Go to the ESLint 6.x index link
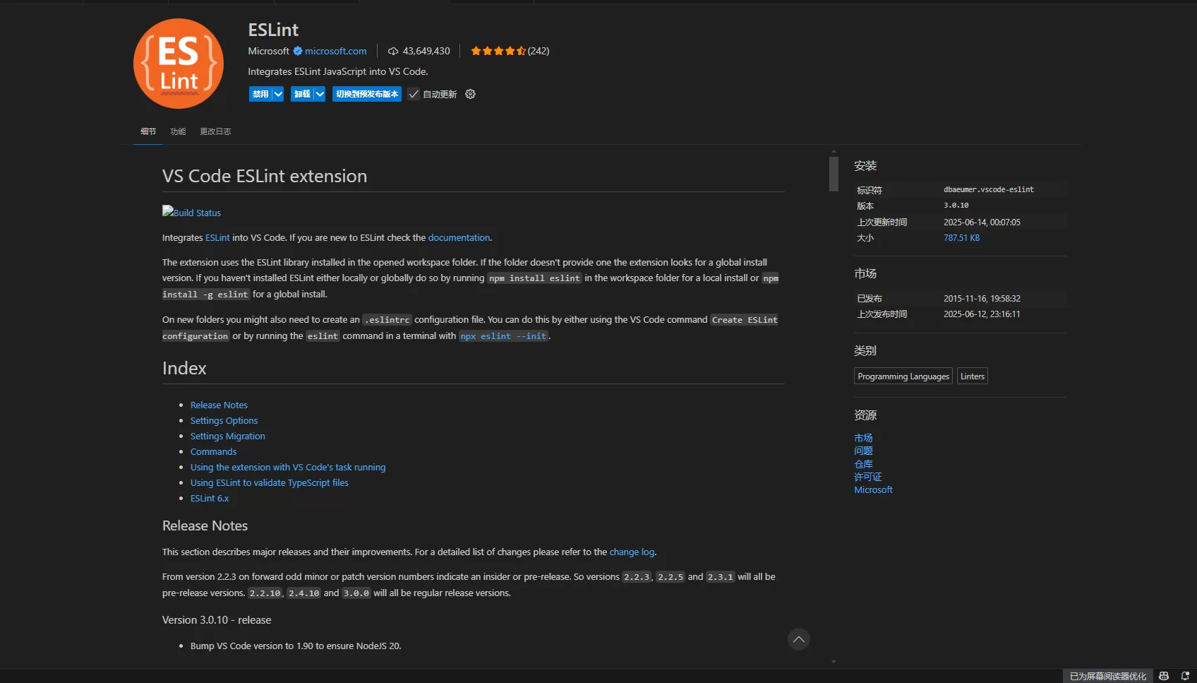The height and width of the screenshot is (683, 1197). 210,498
